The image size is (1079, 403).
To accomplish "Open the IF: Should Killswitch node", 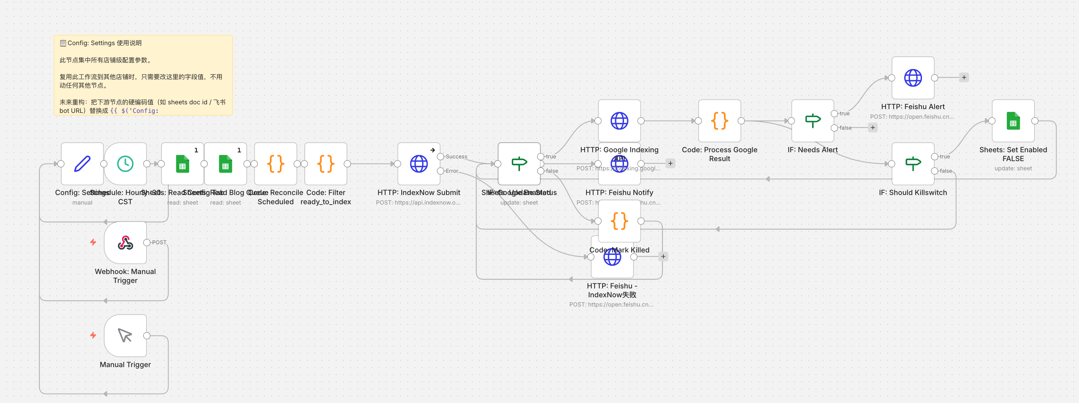I will pos(913,164).
